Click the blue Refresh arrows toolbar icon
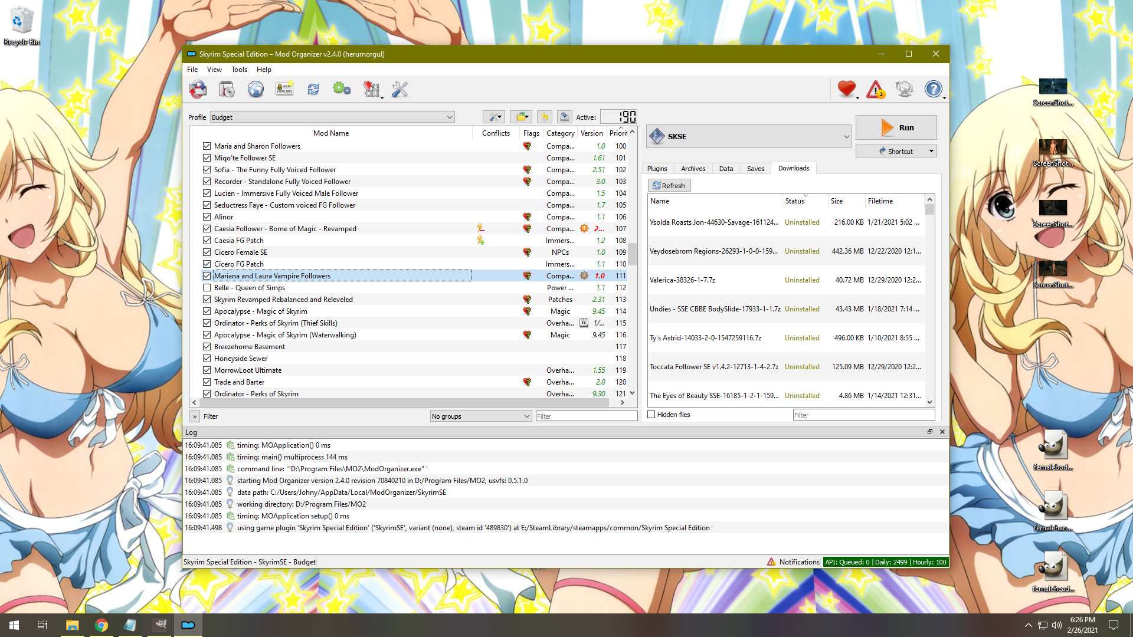 (x=313, y=89)
